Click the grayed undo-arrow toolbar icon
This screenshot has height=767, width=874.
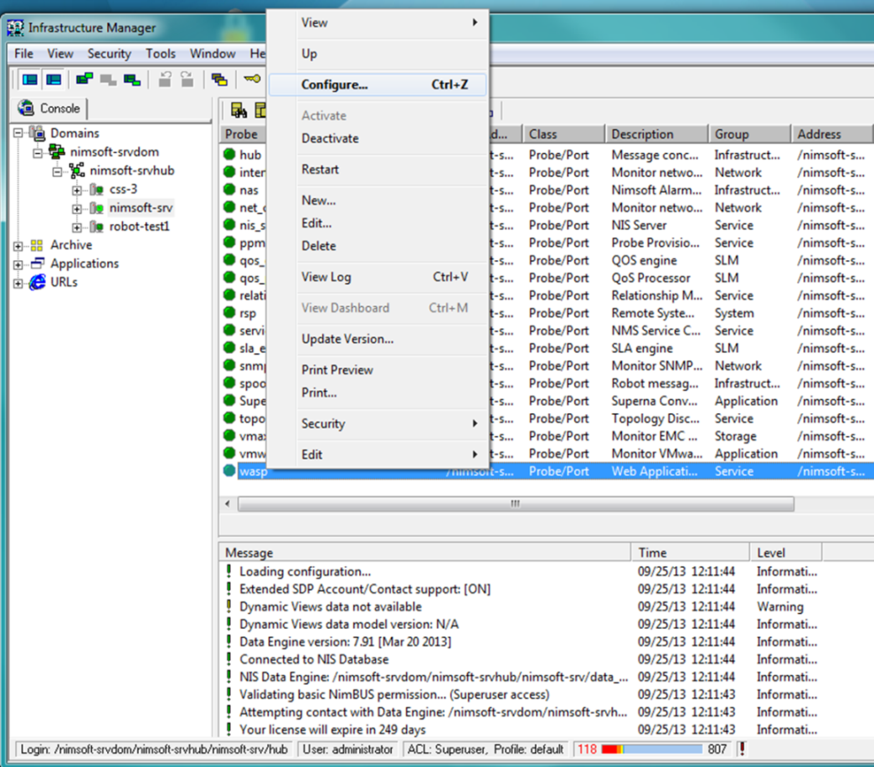(165, 79)
